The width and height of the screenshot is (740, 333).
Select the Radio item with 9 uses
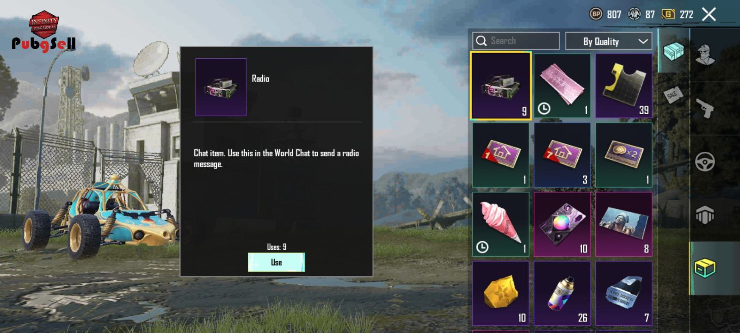coord(501,86)
